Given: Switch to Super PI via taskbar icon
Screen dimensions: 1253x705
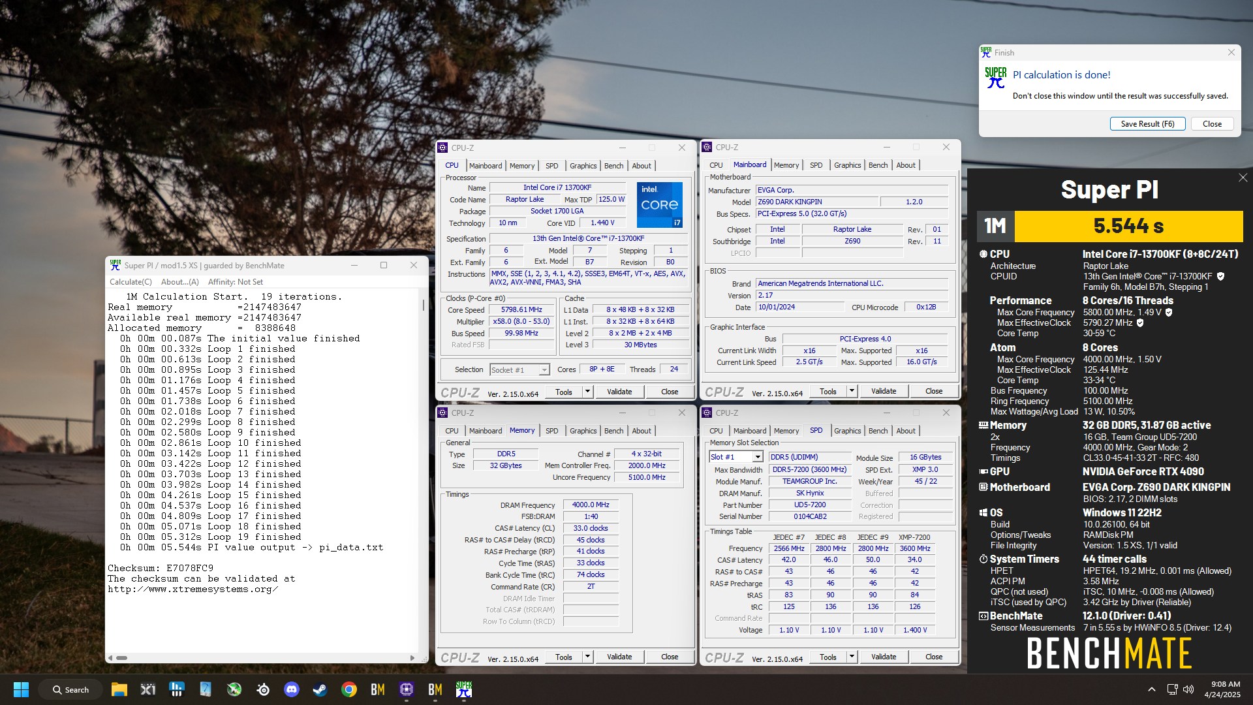Looking at the screenshot, I should (x=464, y=689).
